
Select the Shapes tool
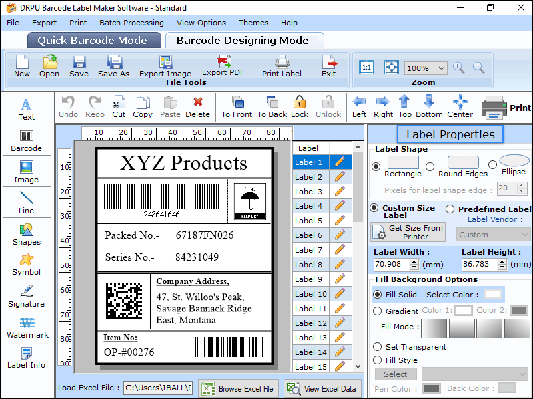27,235
